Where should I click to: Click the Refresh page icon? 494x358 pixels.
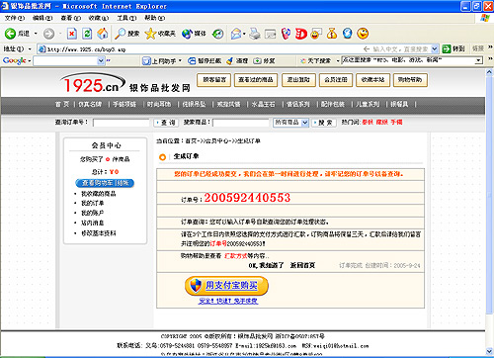87,34
